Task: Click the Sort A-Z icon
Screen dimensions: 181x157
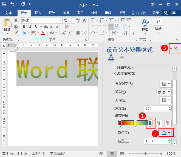Action: click(125, 33)
